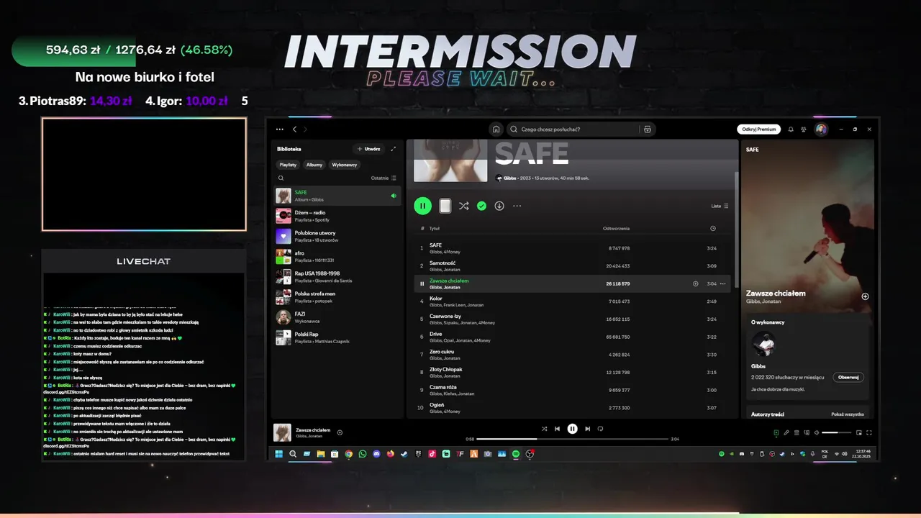Go back with the left arrow in Spotify
This screenshot has width=921, height=518.
pyautogui.click(x=294, y=129)
